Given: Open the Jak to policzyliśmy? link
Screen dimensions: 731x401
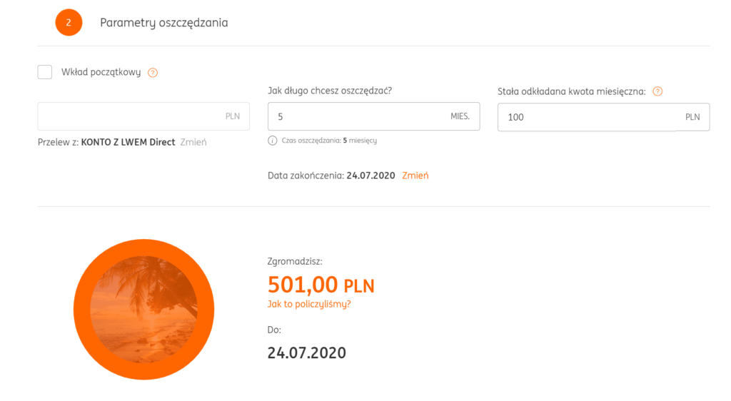Looking at the screenshot, I should (x=309, y=304).
